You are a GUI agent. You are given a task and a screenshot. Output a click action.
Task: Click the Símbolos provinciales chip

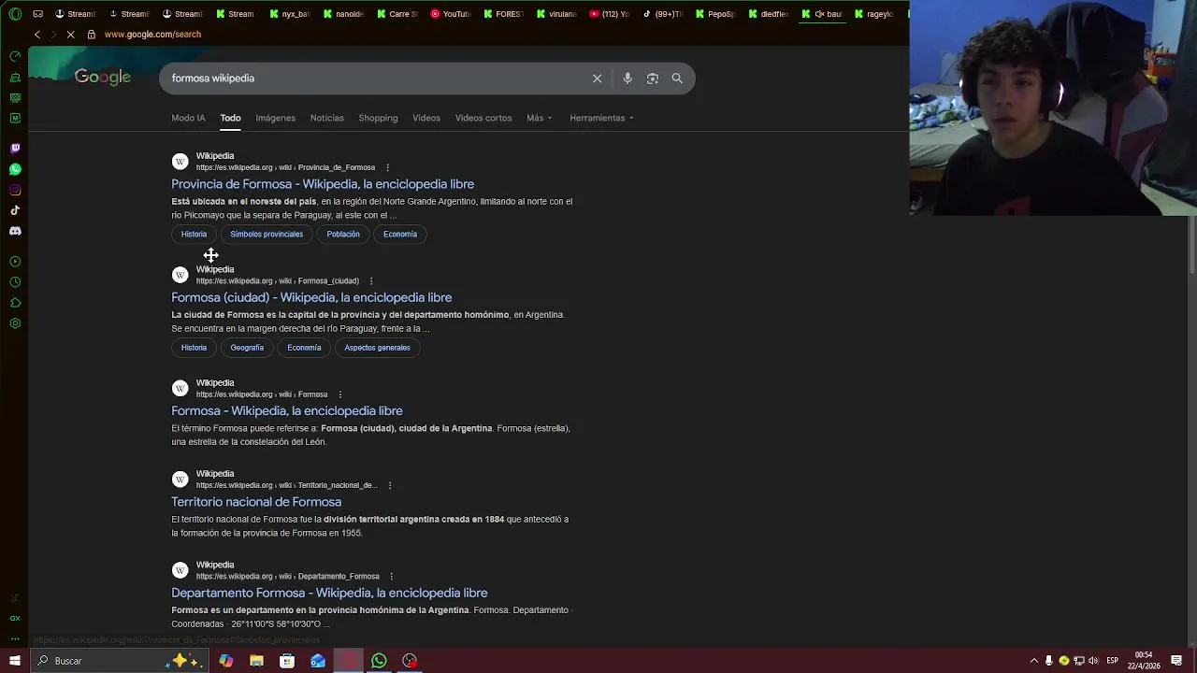point(267,235)
